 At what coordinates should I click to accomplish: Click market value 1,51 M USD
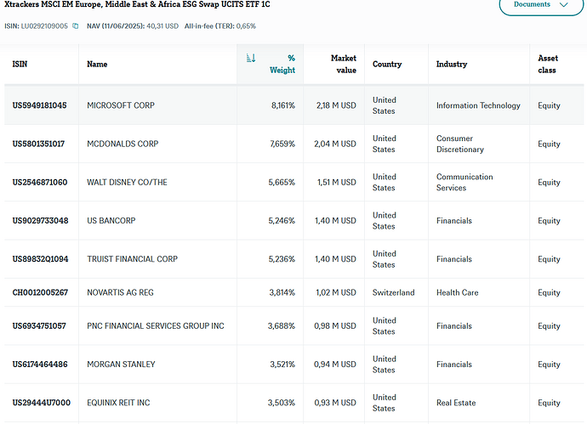click(x=337, y=183)
